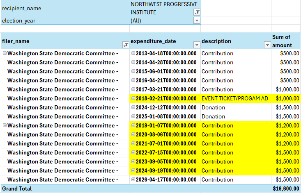Select Contribution cell in 2022-07-15 row
301x193 pixels.
coord(236,152)
